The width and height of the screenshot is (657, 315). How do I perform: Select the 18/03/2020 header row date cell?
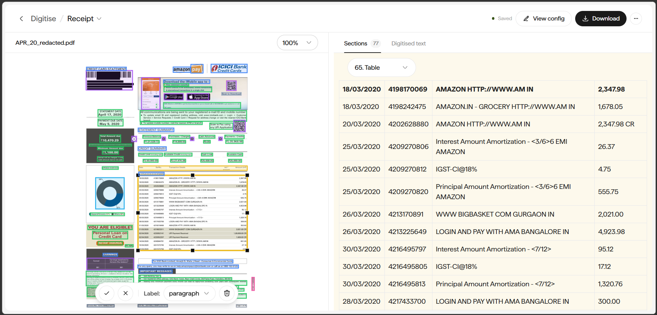[x=362, y=89]
